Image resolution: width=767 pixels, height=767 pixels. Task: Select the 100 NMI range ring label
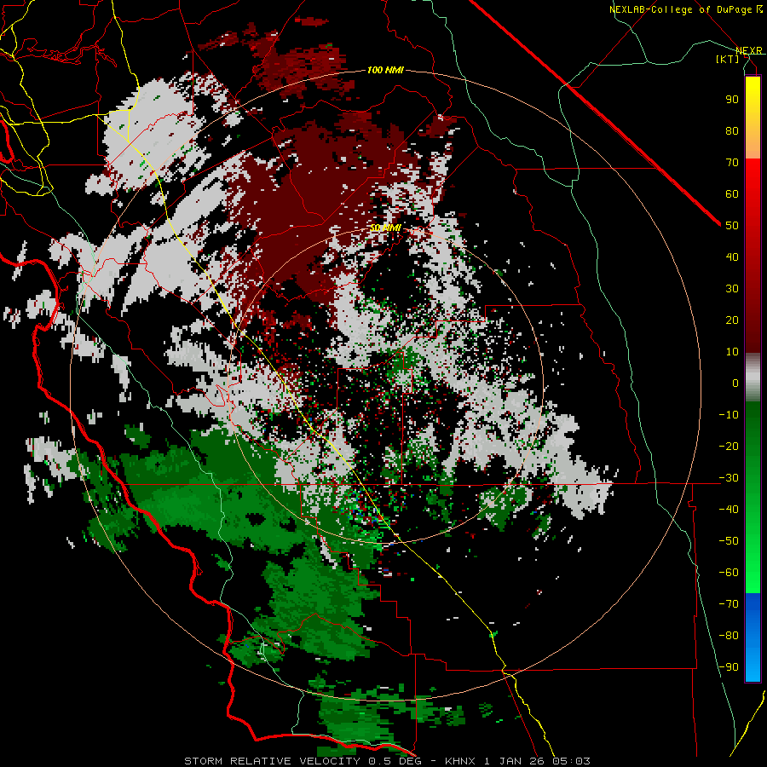coord(385,70)
